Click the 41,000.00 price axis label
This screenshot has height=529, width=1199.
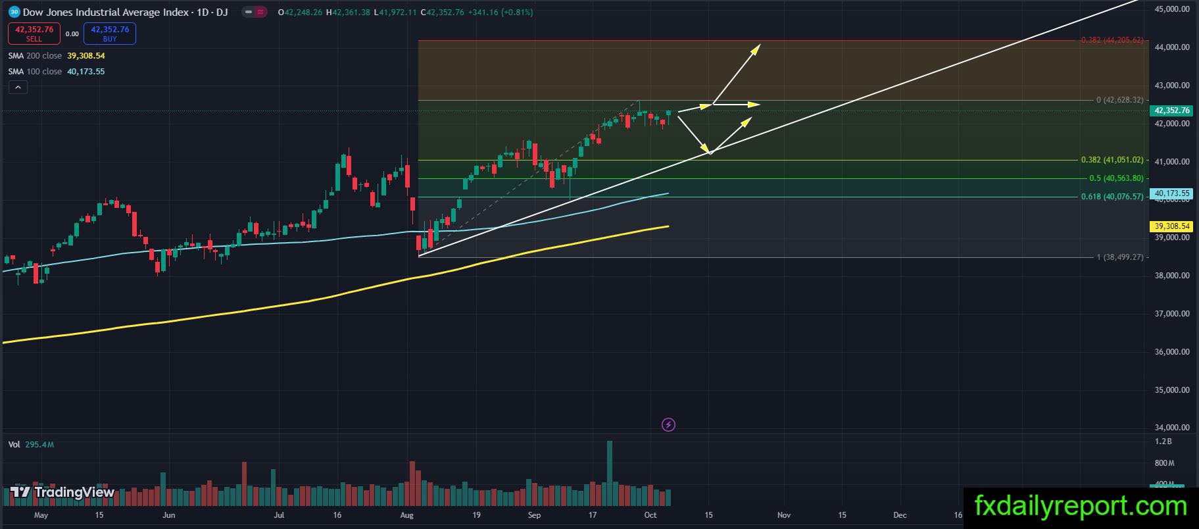(x=1172, y=162)
